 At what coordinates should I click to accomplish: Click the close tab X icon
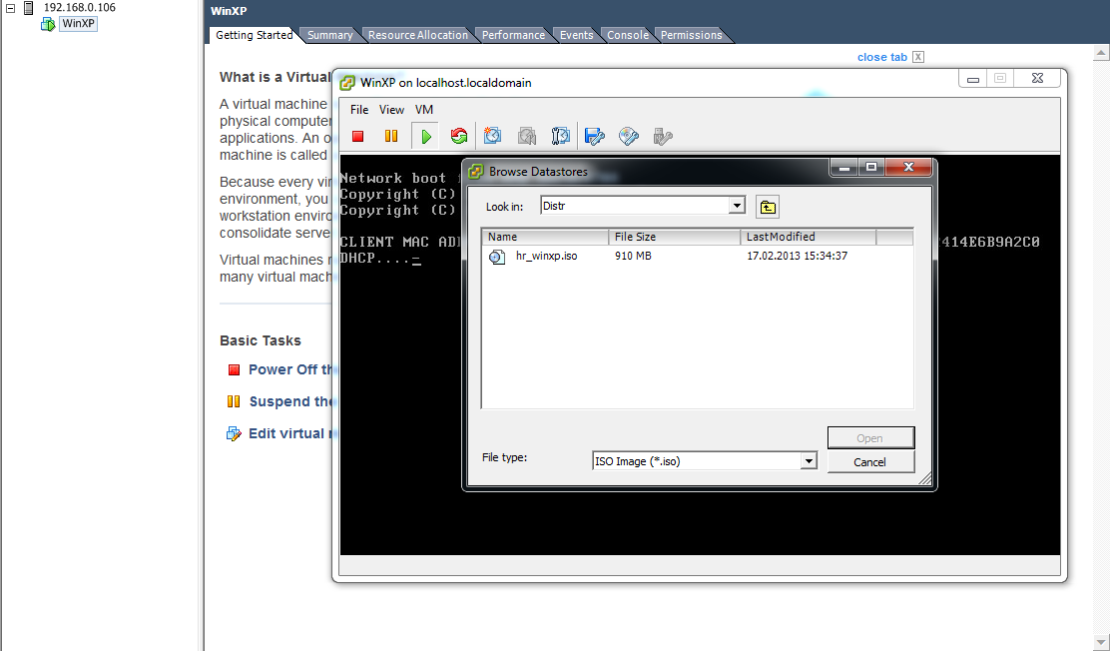click(x=918, y=57)
